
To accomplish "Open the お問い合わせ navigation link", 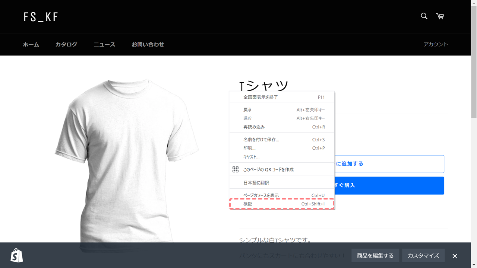I will pyautogui.click(x=148, y=44).
